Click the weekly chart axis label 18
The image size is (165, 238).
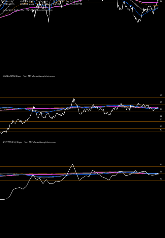pos(161,126)
